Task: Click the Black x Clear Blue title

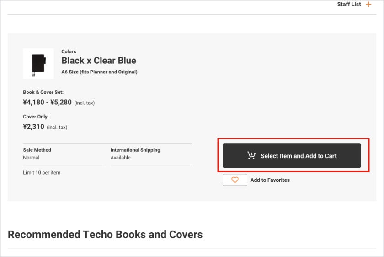Action: point(99,61)
